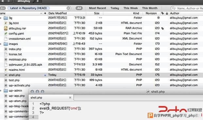The width and height of the screenshot is (203, 120).
Task: Click the first window control of shell.php editor
Action: 32,91
